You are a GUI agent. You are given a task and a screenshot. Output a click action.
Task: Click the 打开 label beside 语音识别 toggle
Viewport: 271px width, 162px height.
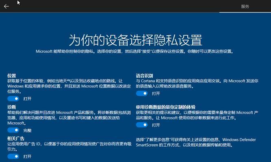(156, 94)
